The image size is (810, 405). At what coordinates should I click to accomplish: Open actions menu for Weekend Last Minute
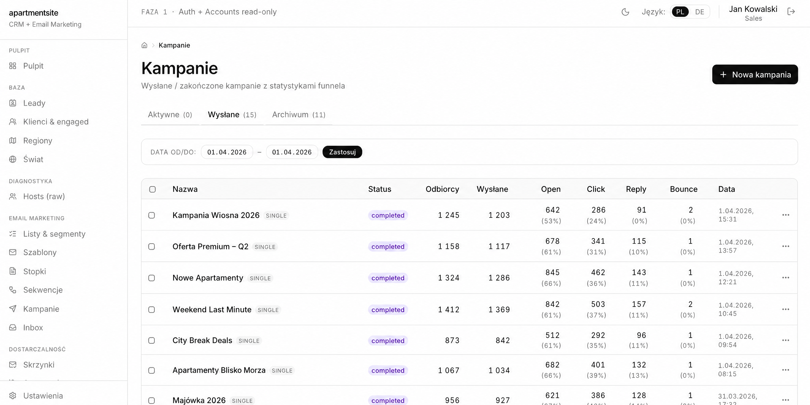pos(786,310)
